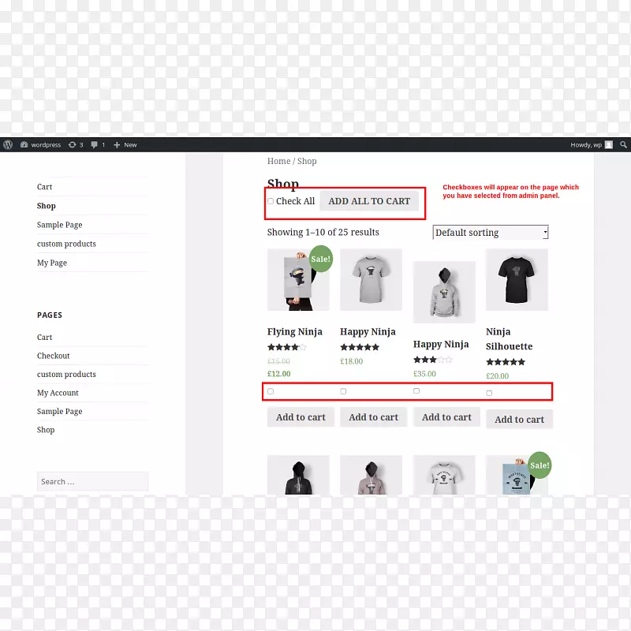Enable the Check All checkbox
The image size is (631, 631).
pos(271,201)
